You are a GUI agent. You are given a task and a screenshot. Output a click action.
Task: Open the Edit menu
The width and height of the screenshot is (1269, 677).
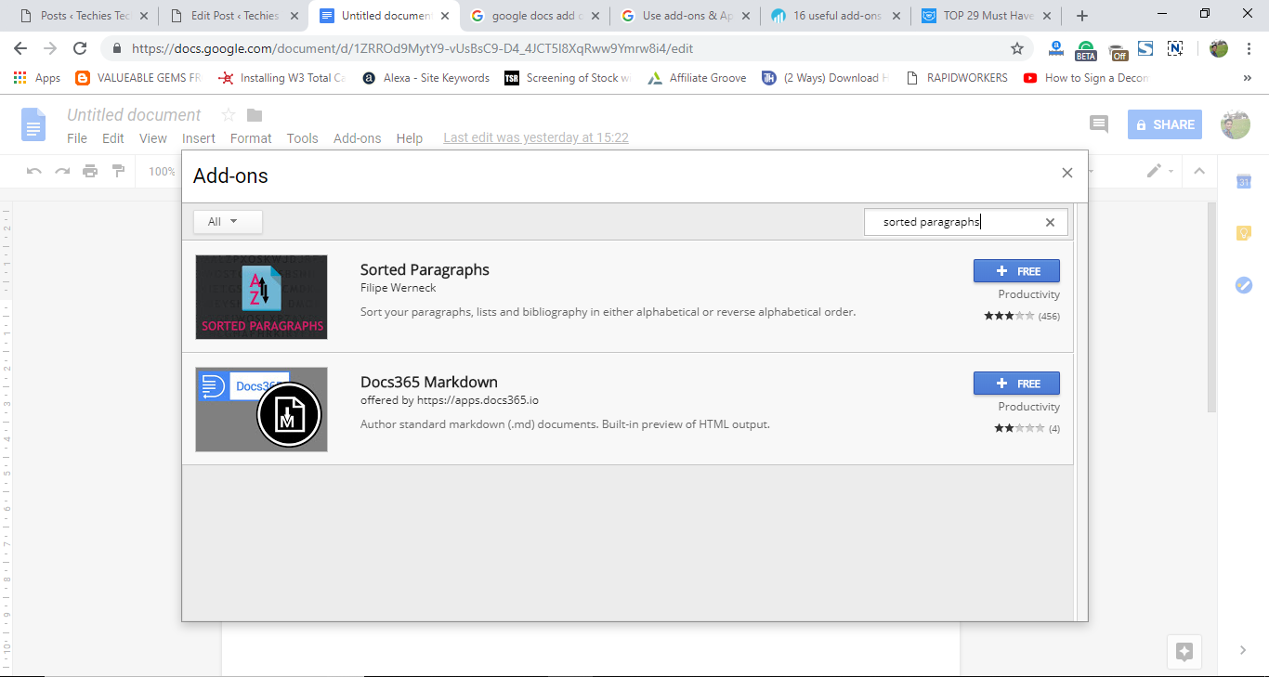113,138
